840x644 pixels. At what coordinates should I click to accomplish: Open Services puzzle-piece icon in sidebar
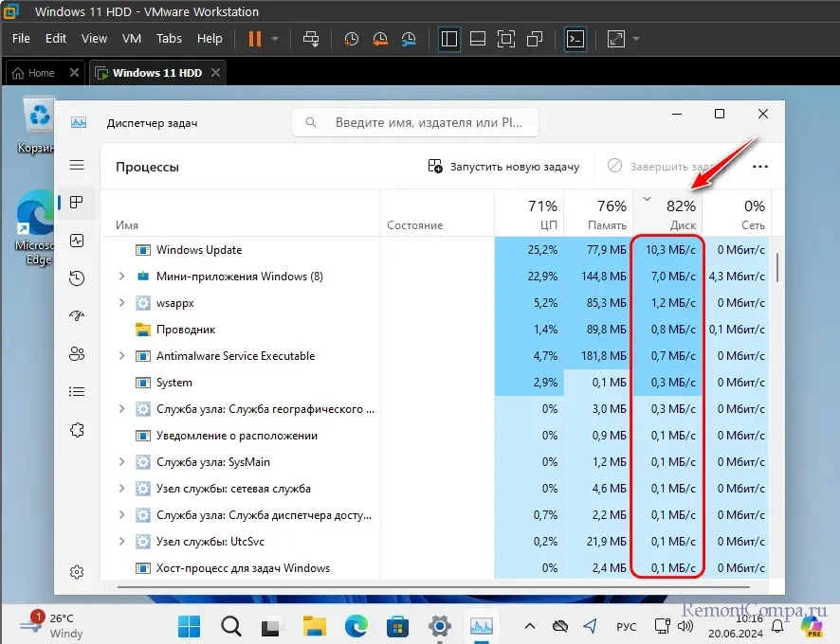pos(77,430)
